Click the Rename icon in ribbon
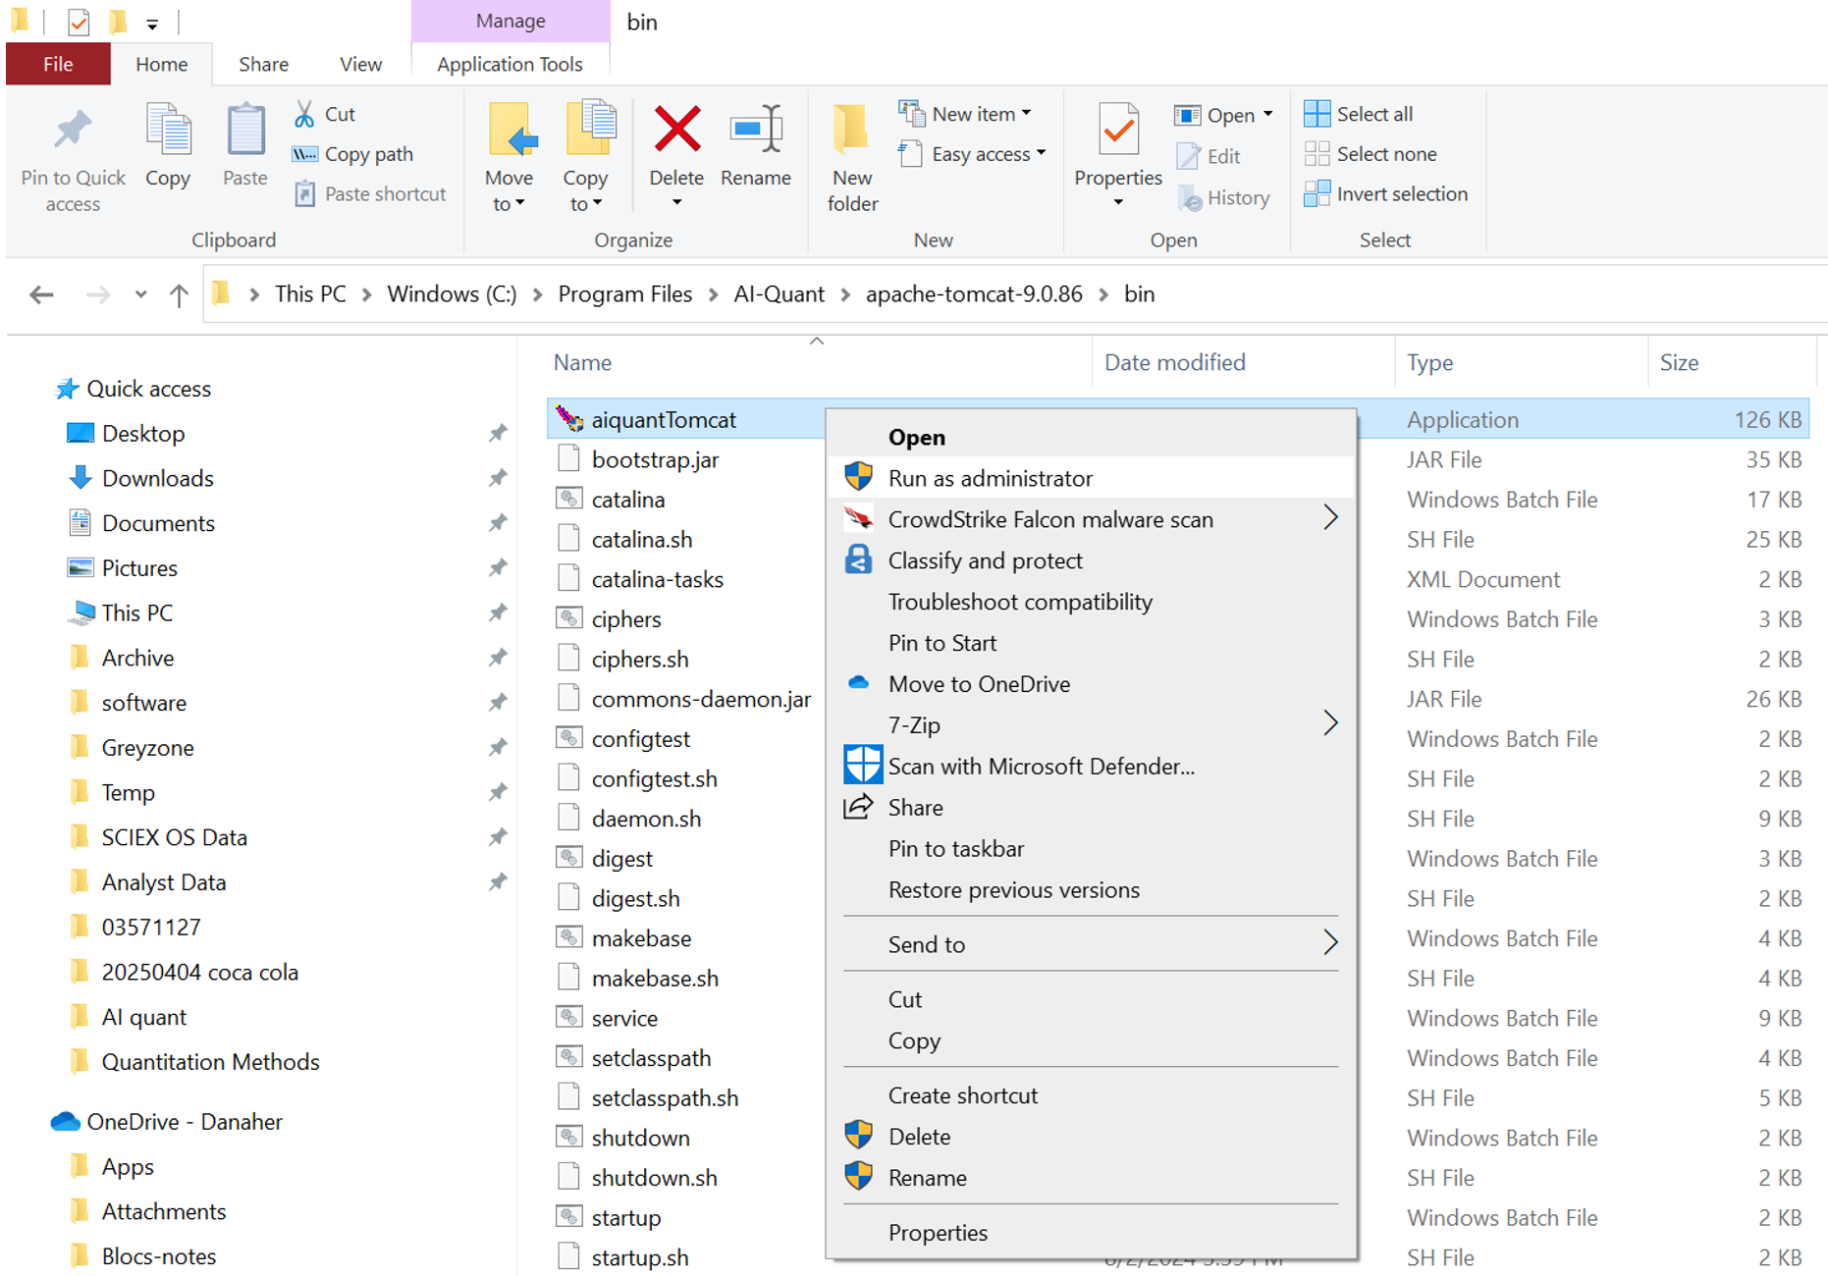This screenshot has height=1276, width=1828. point(755,132)
